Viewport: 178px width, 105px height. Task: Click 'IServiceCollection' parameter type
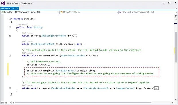[73, 56]
